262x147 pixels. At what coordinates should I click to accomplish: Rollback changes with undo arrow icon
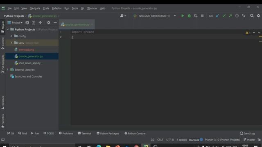pyautogui.click(x=244, y=16)
